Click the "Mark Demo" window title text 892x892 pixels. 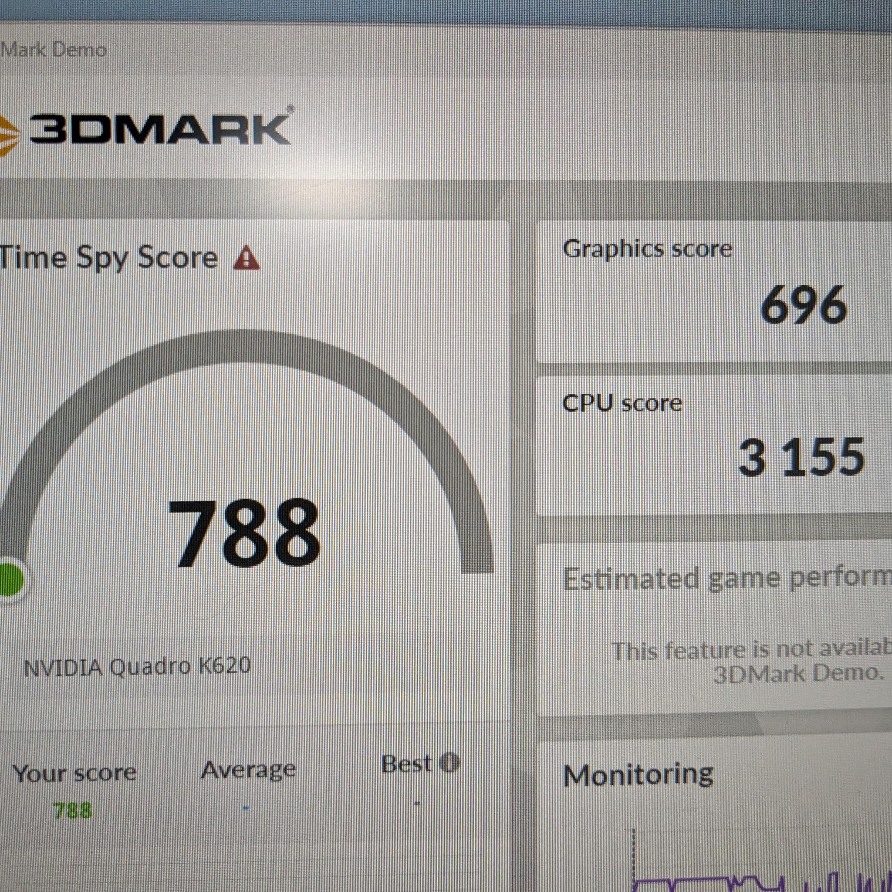click(53, 50)
